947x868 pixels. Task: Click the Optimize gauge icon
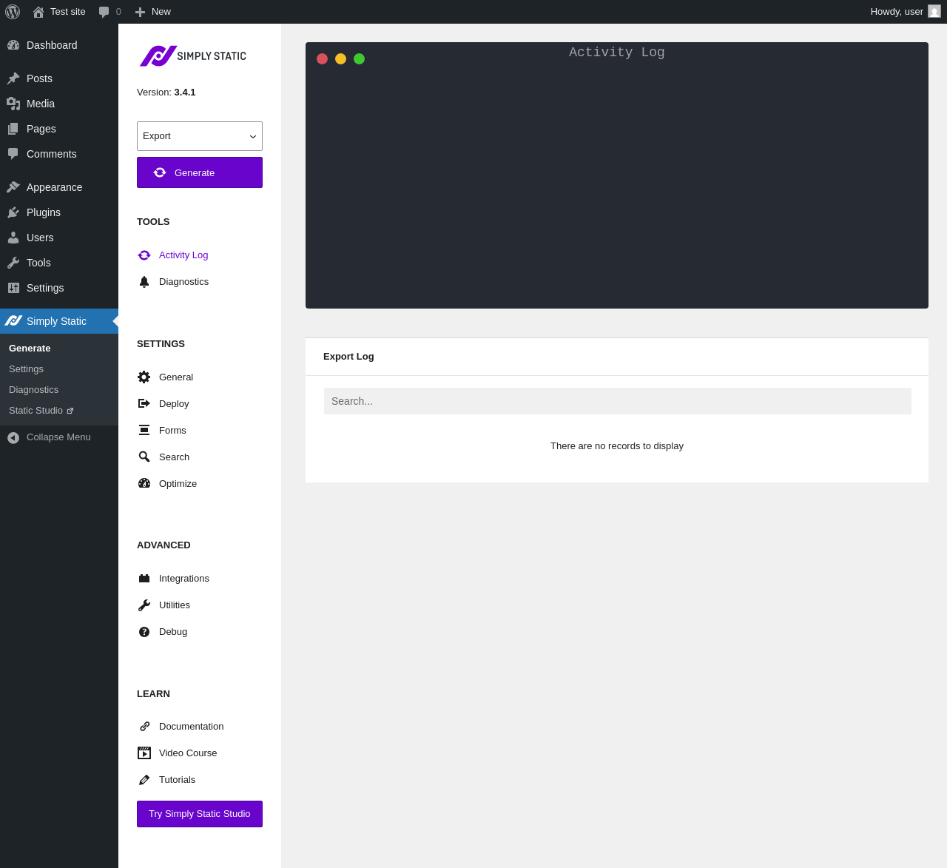click(x=144, y=484)
